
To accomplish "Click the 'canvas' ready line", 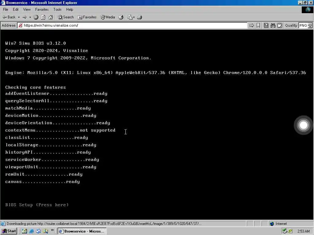I will (x=42, y=182).
